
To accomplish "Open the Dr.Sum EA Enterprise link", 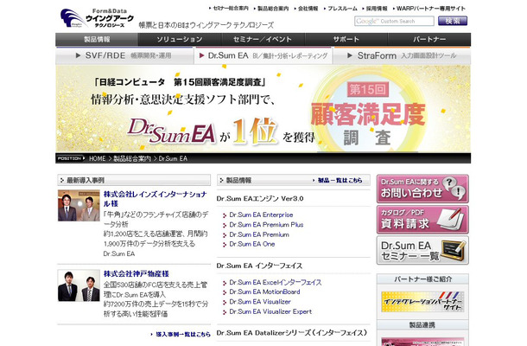I will tap(261, 215).
